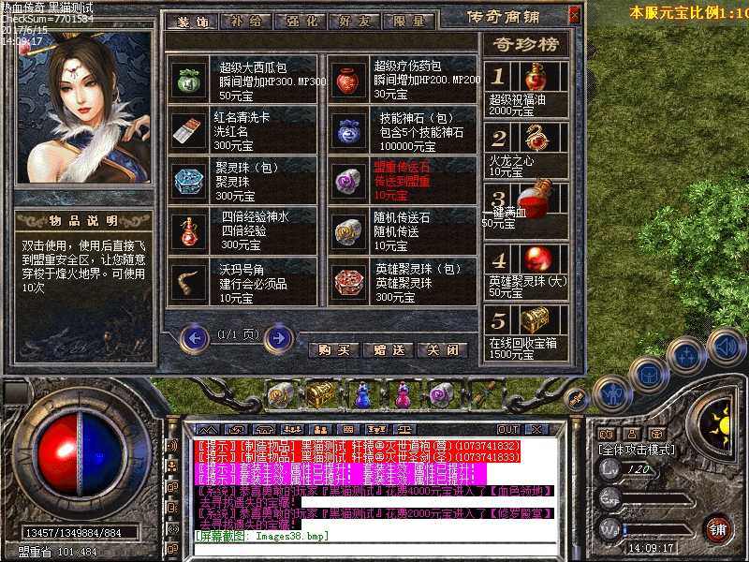Click the weight progress bar
The height and width of the screenshot is (562, 749).
[657, 530]
